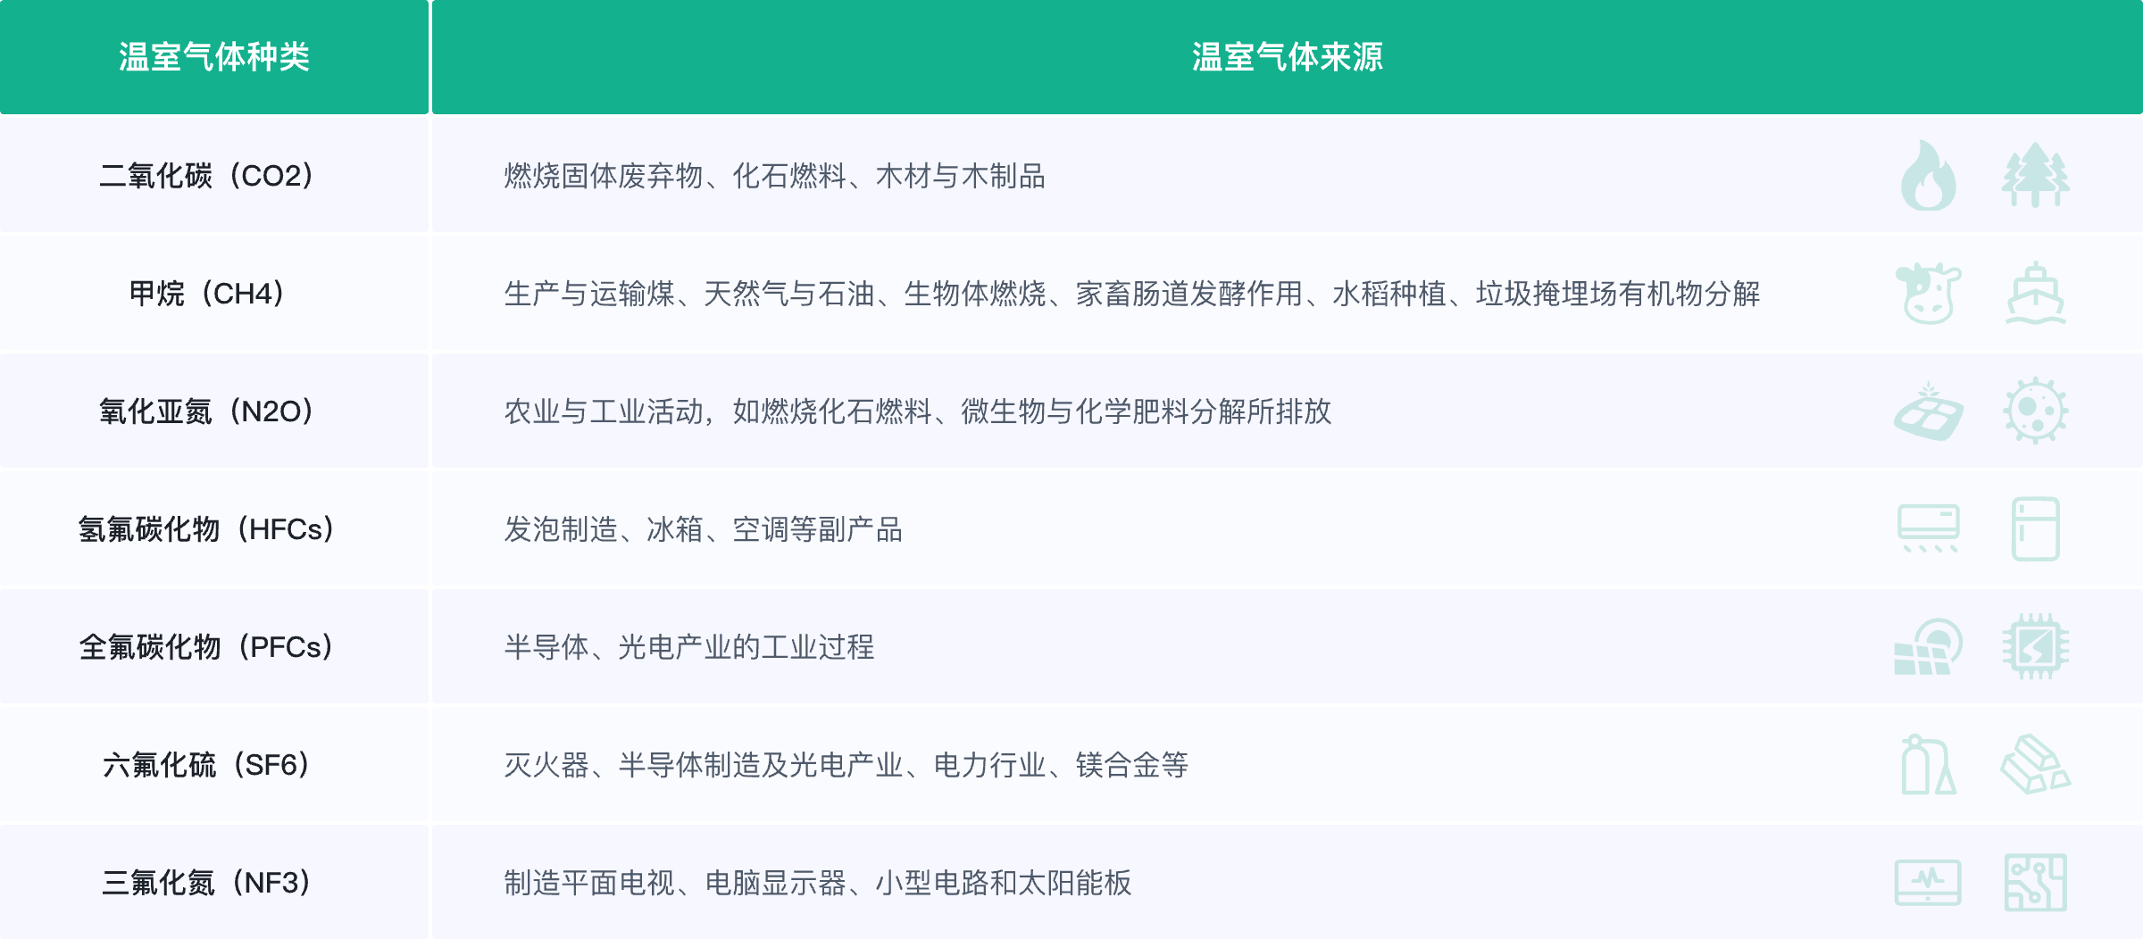Click the 温室气体来源 column header
This screenshot has width=2143, height=939.
1288,57
